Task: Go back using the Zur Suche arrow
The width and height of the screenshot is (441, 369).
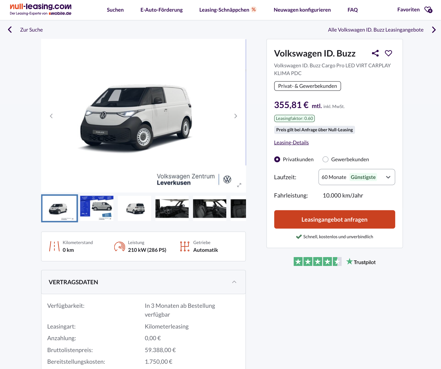Action: (x=10, y=30)
